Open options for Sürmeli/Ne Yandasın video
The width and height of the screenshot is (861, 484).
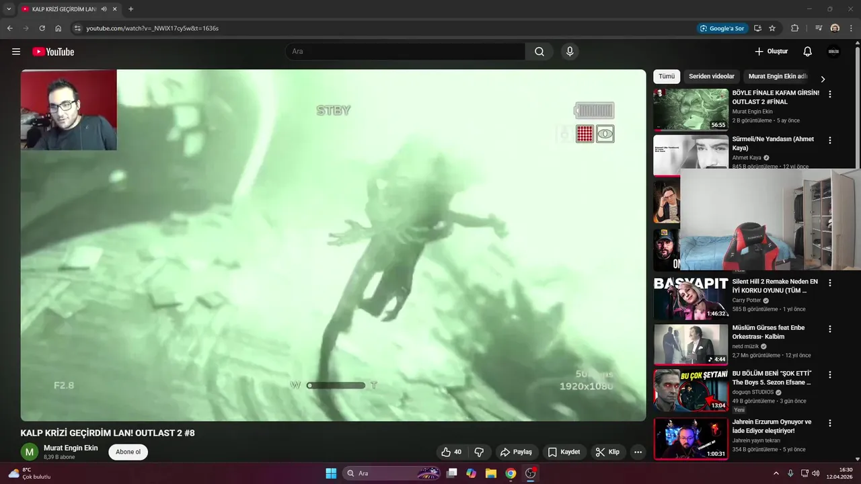[x=830, y=140]
